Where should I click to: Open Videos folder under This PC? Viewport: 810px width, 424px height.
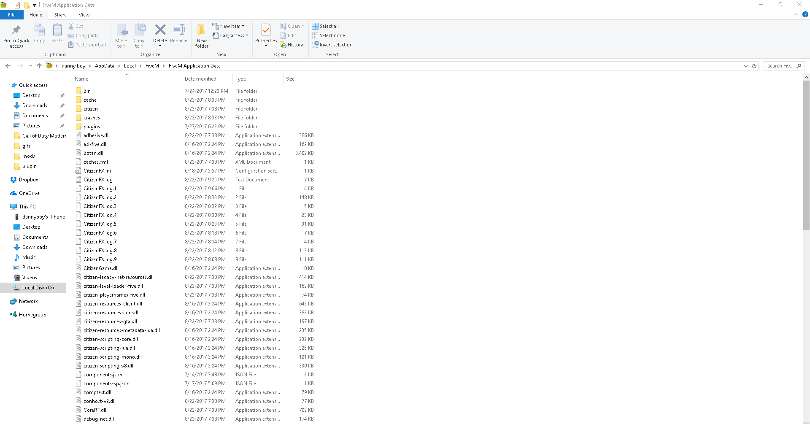tap(30, 278)
